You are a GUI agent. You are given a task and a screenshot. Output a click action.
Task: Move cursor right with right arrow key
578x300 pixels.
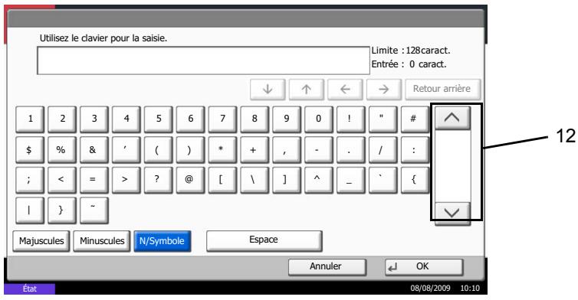(x=384, y=89)
